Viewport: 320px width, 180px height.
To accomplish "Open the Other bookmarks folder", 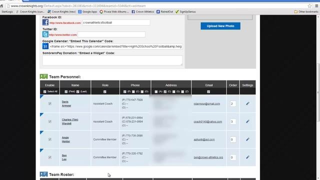I will click(x=306, y=11).
